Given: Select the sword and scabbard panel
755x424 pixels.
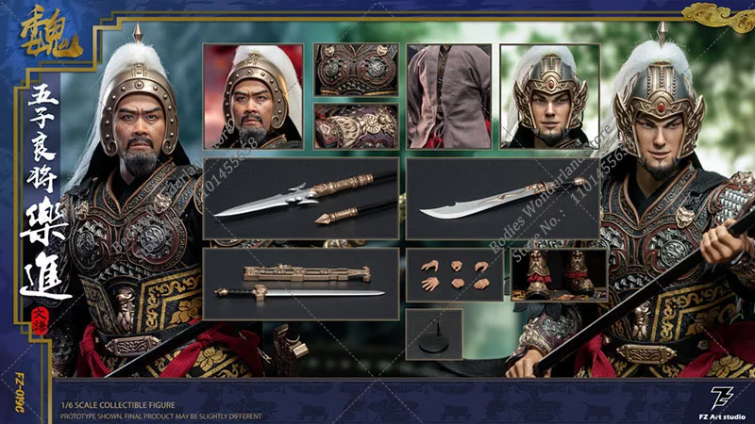Looking at the screenshot, I should point(301,285).
